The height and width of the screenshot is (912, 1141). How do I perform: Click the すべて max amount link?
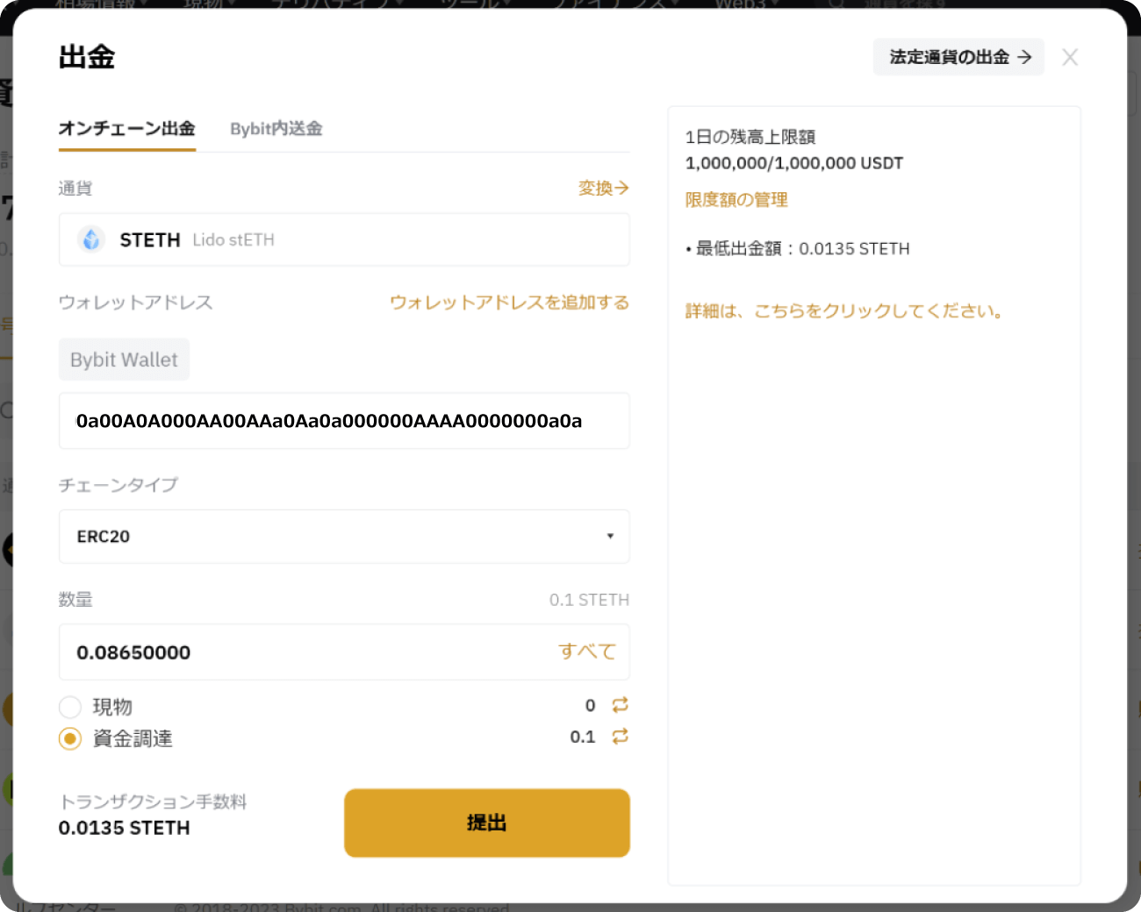587,652
